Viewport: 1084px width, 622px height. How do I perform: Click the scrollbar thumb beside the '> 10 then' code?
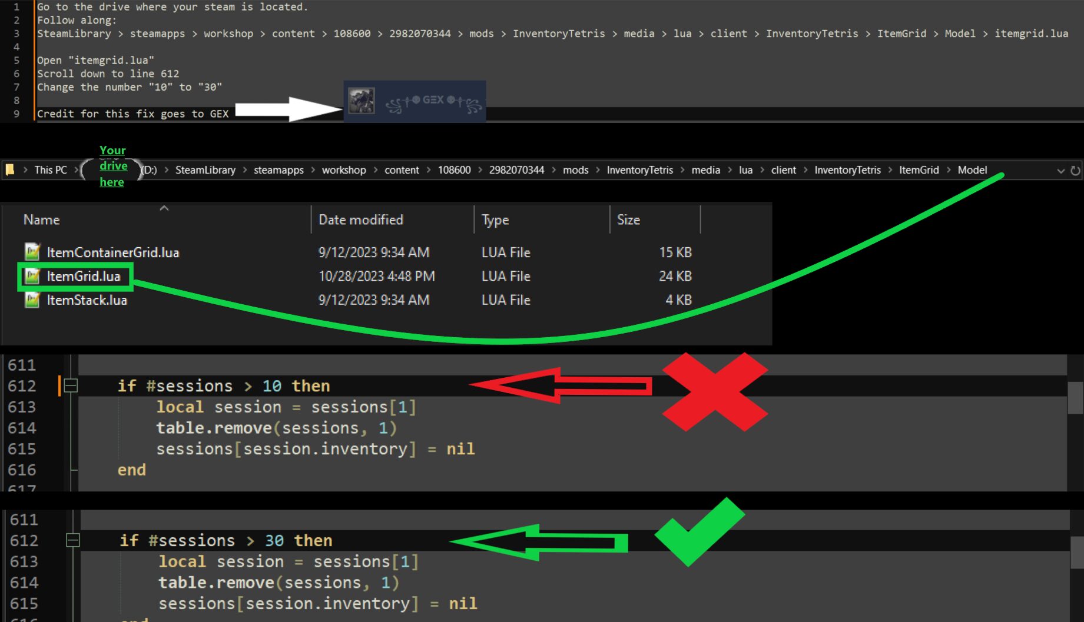[1076, 398]
